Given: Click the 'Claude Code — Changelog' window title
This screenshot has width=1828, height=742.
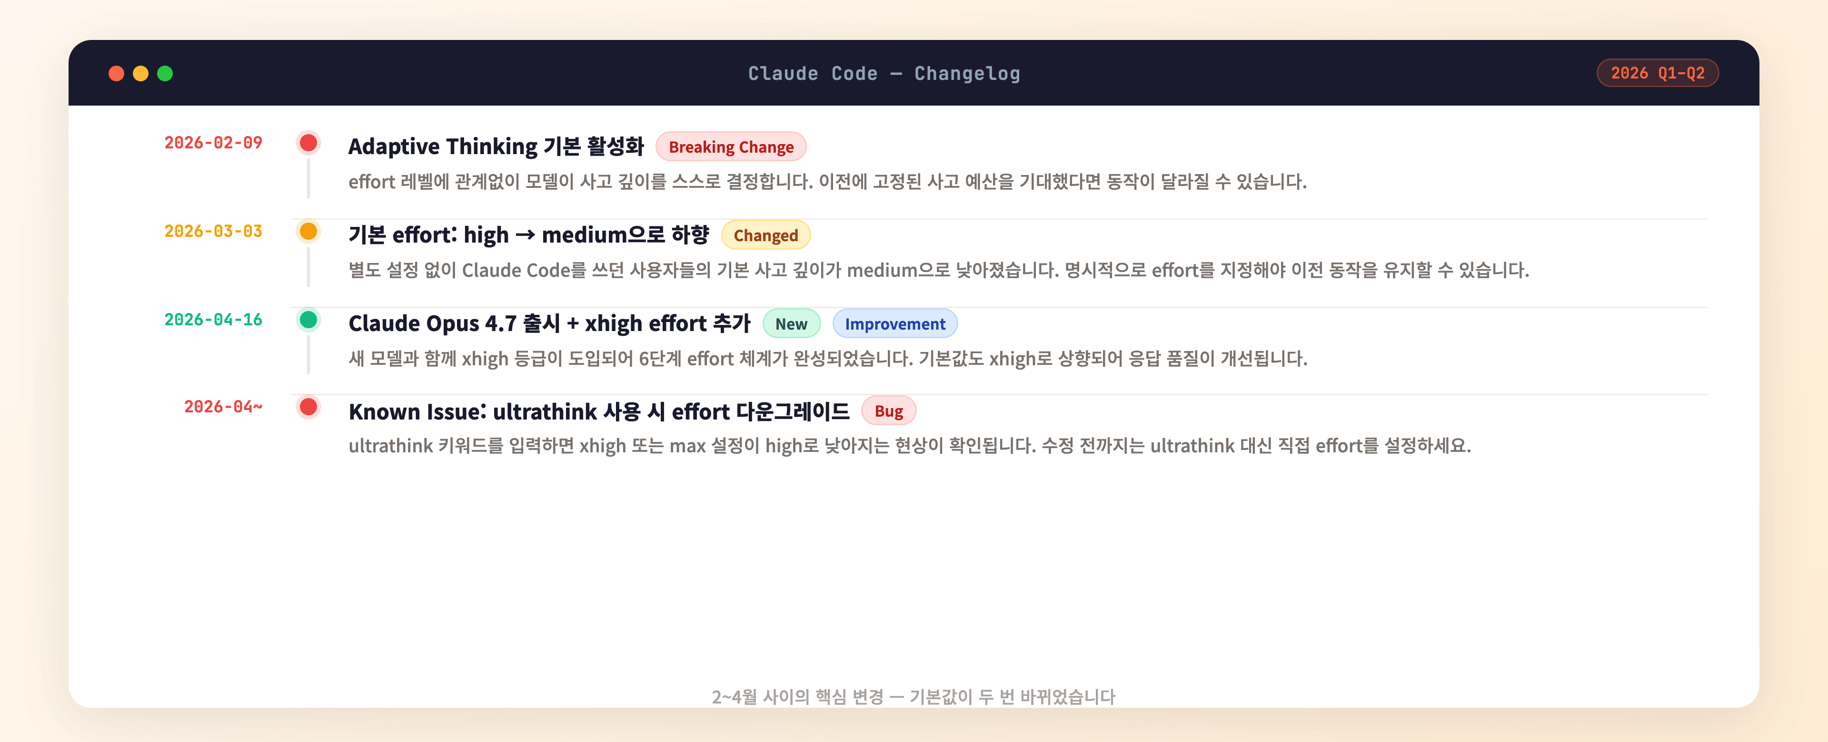Looking at the screenshot, I should [884, 74].
